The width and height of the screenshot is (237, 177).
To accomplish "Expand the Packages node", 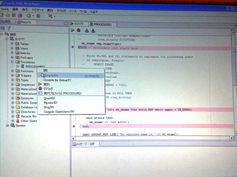I will pyautogui.click(x=12, y=57).
